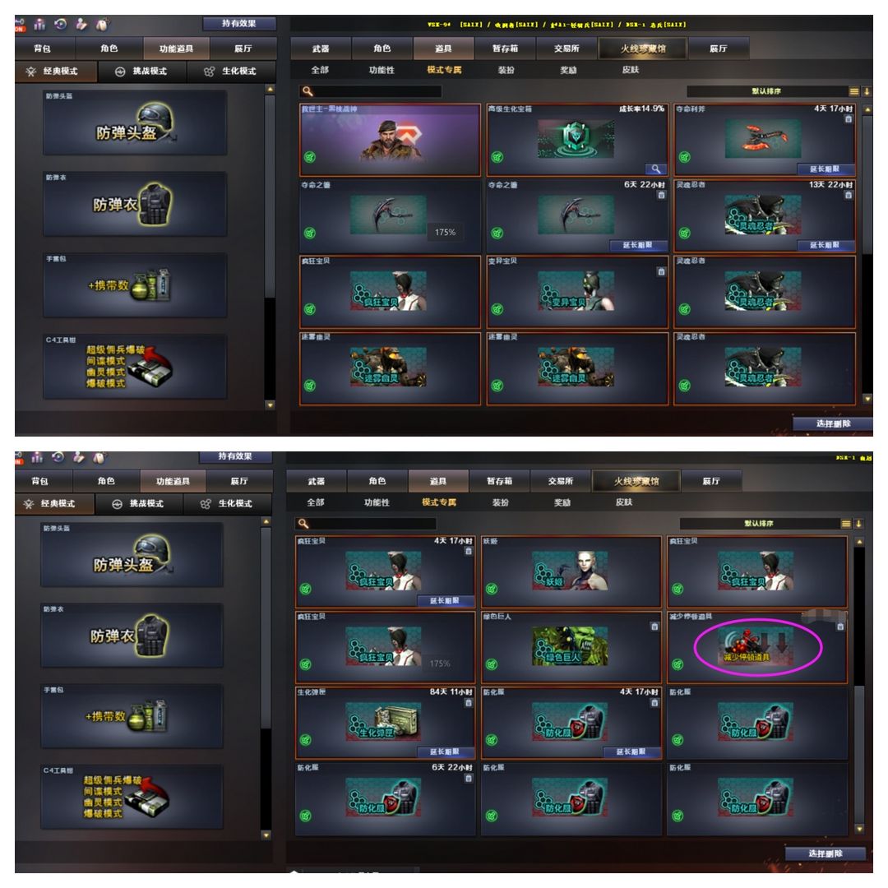Click the C4工具钳 slot in lower screenshot
The image size is (888, 888).
pyautogui.click(x=132, y=796)
